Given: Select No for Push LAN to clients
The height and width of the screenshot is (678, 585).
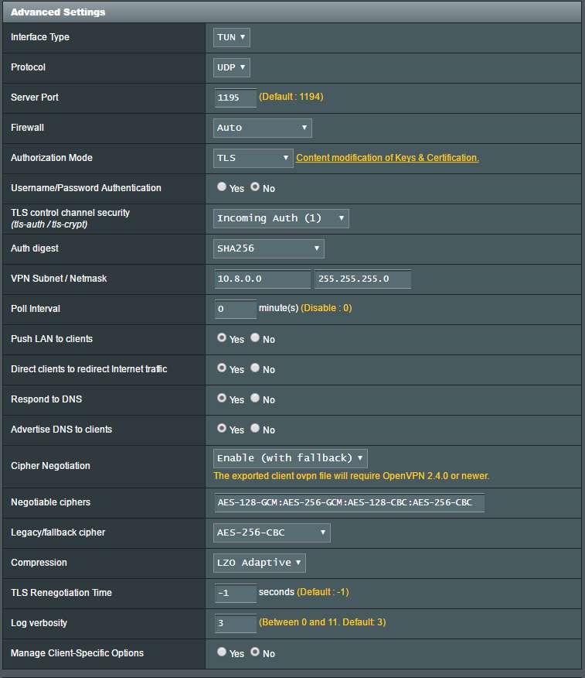Looking at the screenshot, I should coord(255,338).
